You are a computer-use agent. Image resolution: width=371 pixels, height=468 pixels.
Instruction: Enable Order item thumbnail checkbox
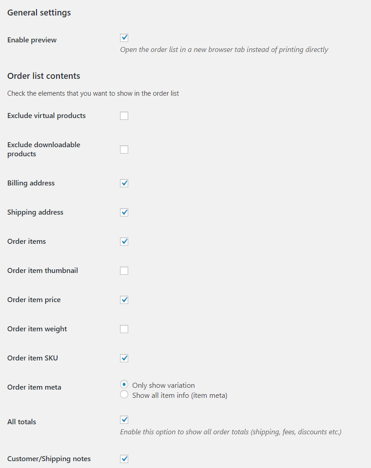coord(124,271)
